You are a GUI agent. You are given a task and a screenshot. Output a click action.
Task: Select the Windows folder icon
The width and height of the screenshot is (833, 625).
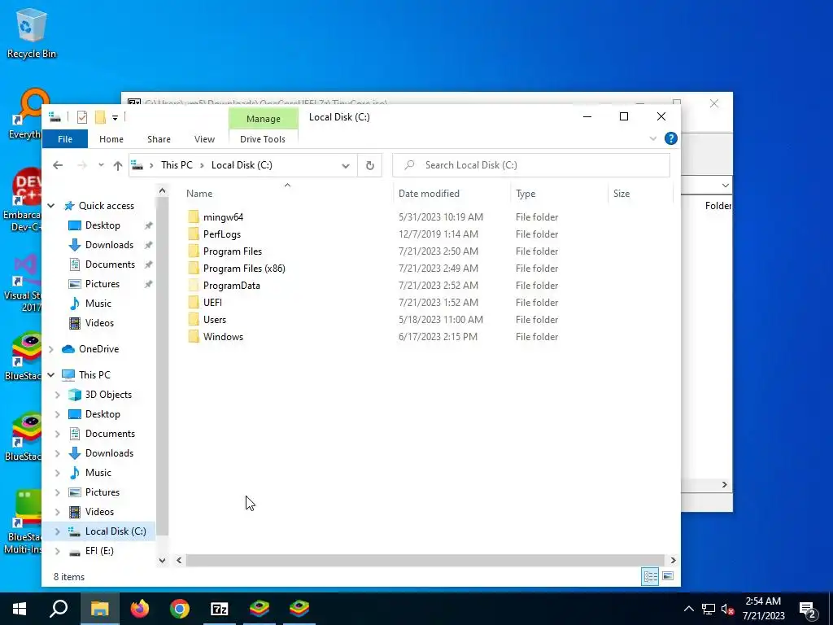pyautogui.click(x=194, y=336)
